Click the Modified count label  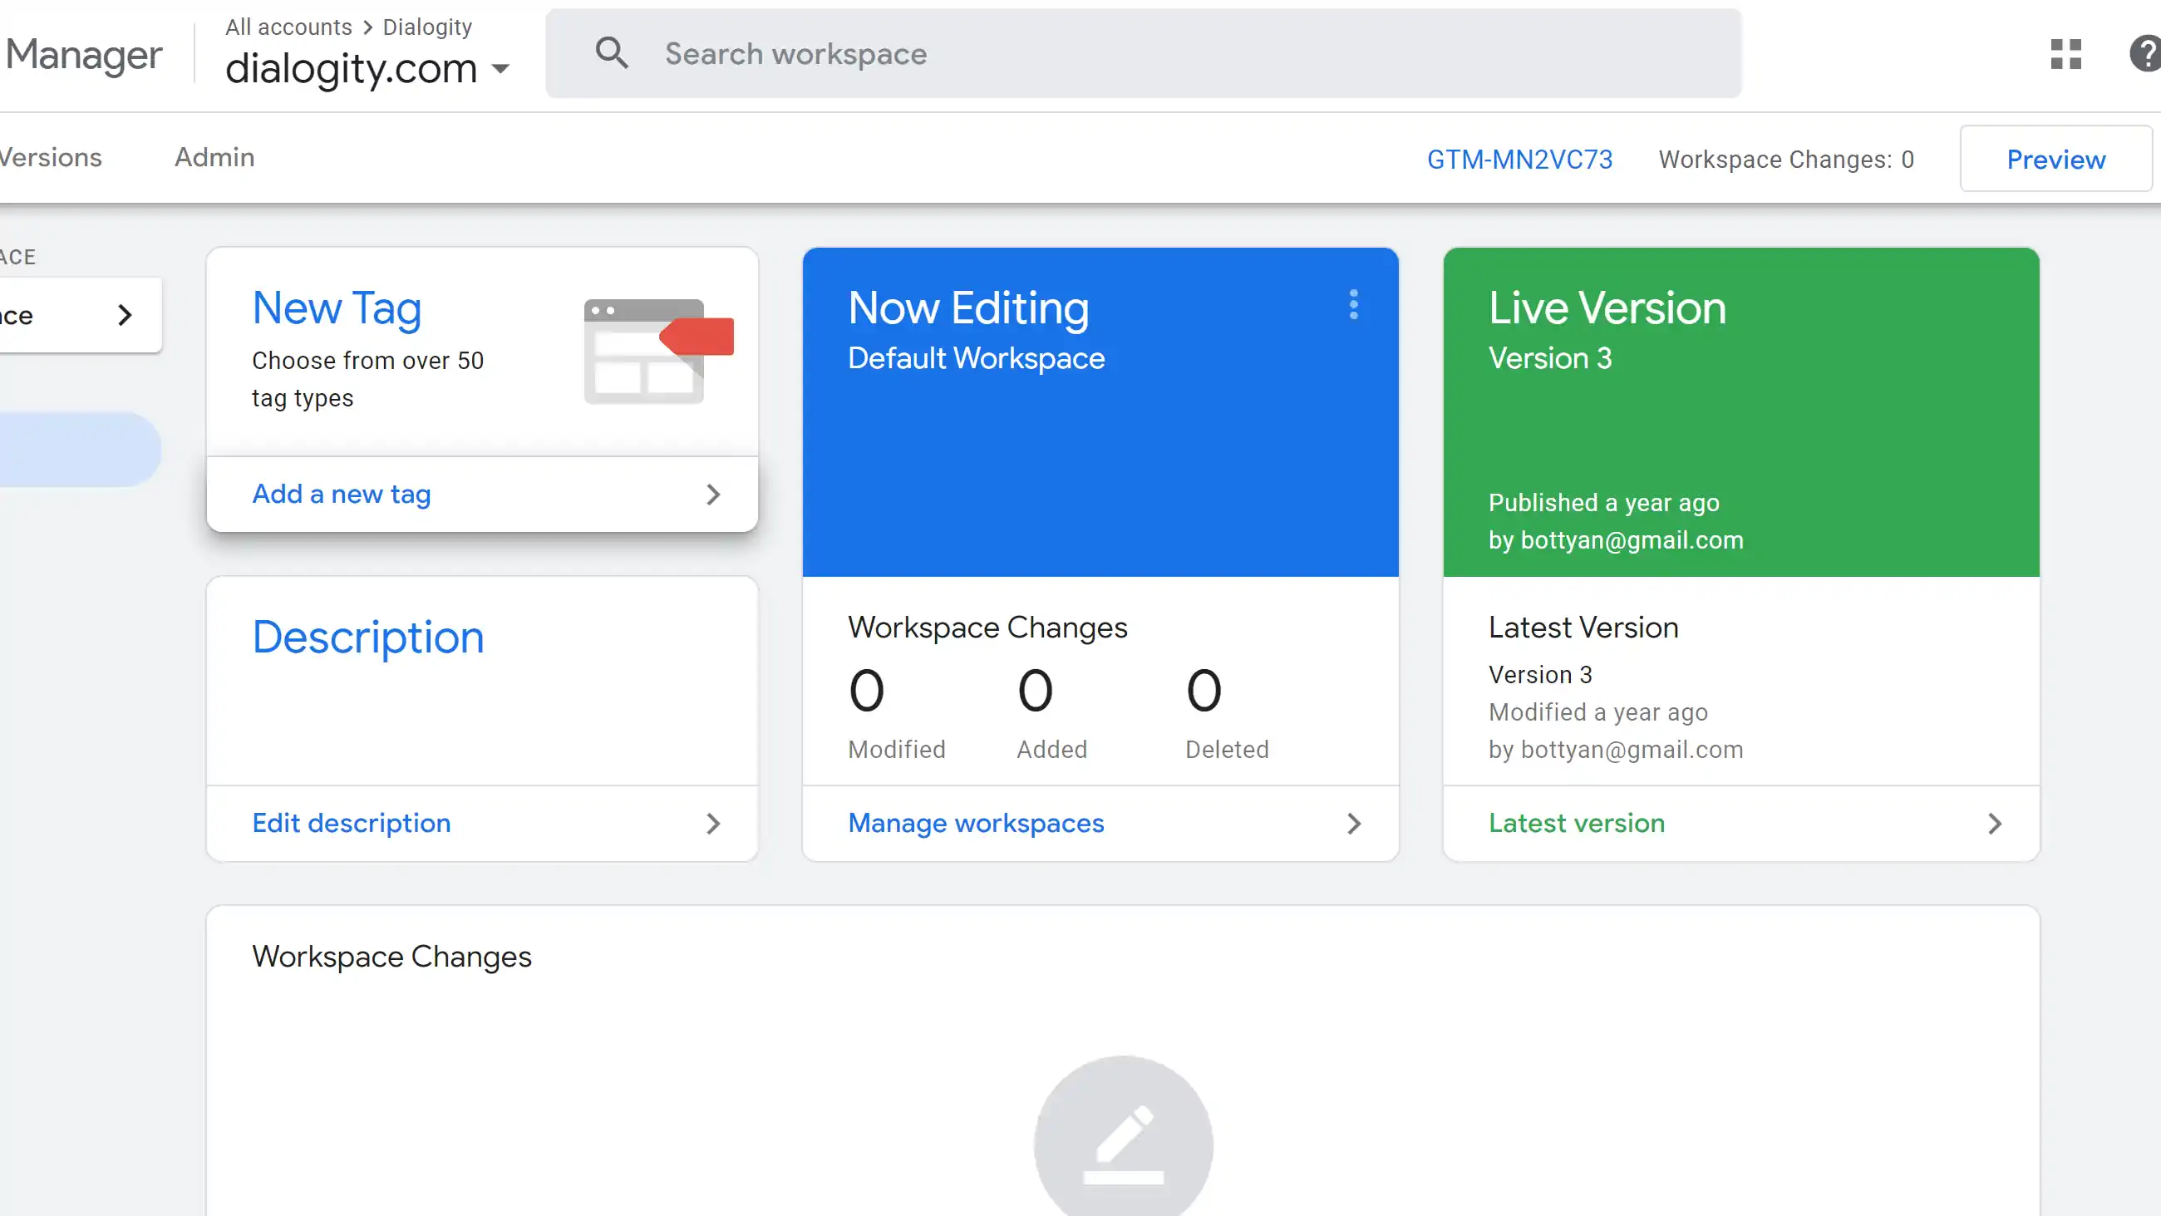pos(896,750)
